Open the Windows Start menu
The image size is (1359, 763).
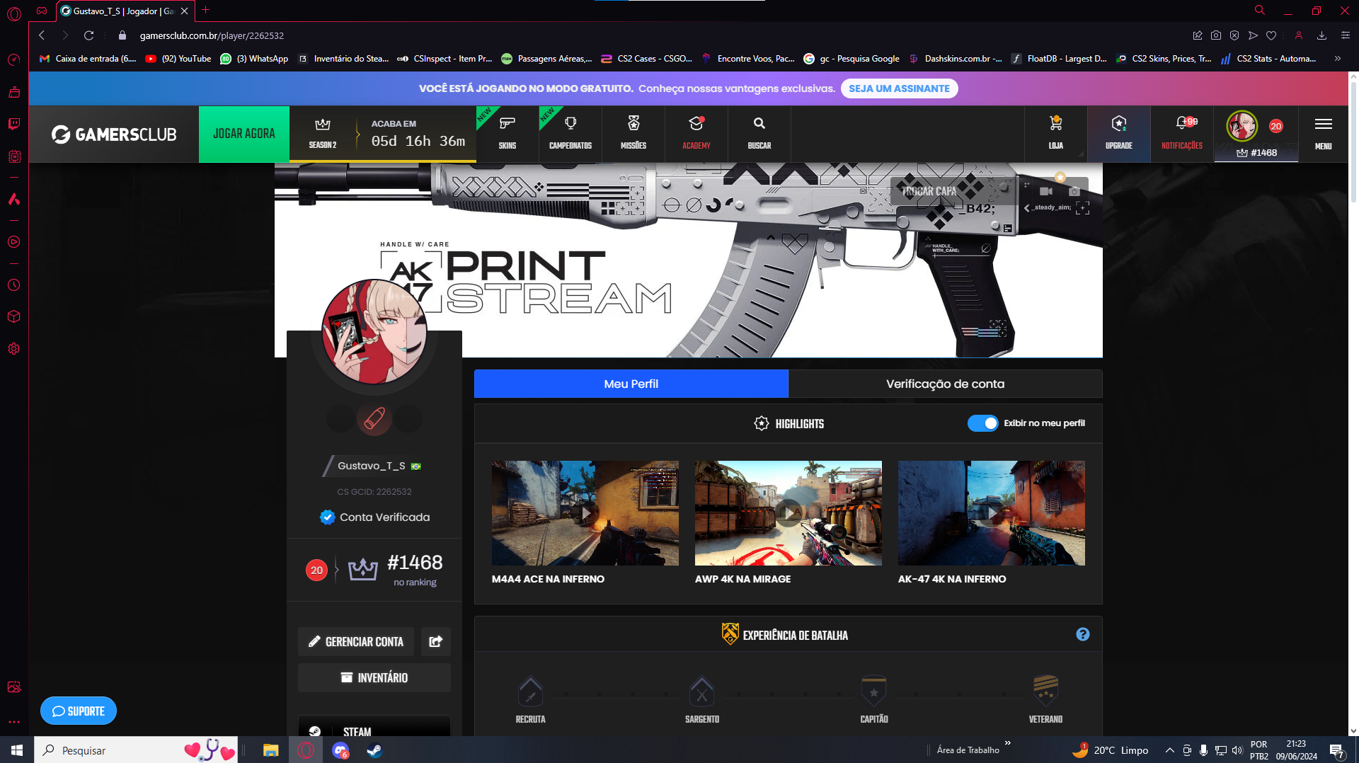17,750
